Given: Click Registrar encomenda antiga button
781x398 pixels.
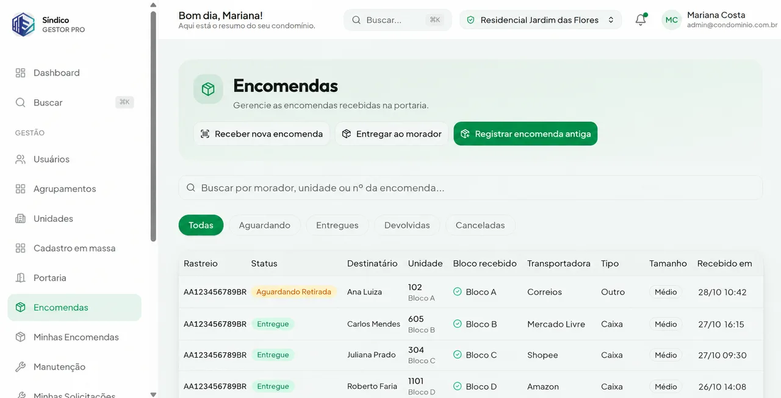Looking at the screenshot, I should pos(525,133).
